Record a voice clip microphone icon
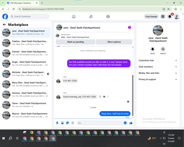 57,123
